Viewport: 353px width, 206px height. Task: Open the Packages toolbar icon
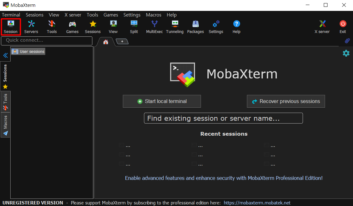click(195, 27)
